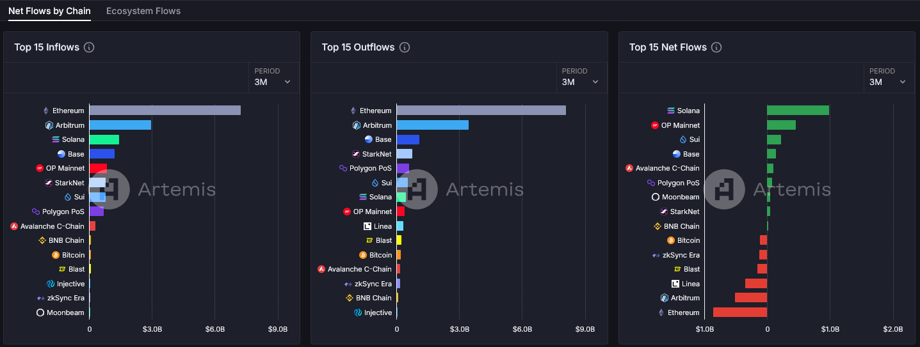Image resolution: width=920 pixels, height=347 pixels.
Task: Select the Solana net flow green bar
Action: click(798, 111)
